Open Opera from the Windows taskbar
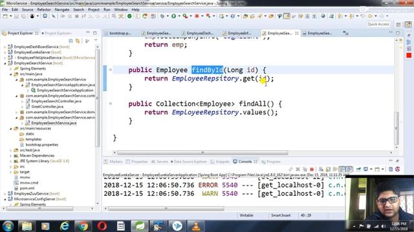 (x=102, y=226)
